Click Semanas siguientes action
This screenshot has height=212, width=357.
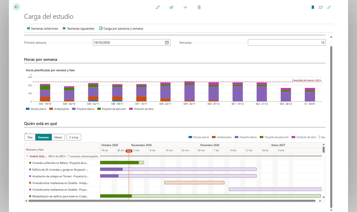click(x=79, y=29)
